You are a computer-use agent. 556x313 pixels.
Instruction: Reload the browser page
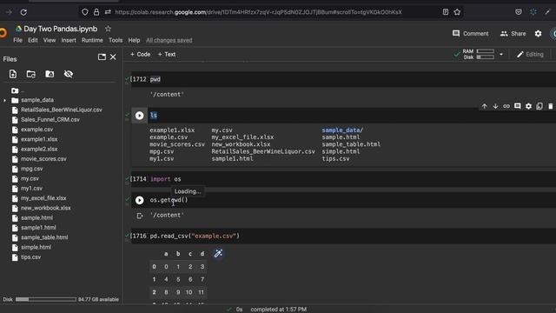(x=23, y=12)
